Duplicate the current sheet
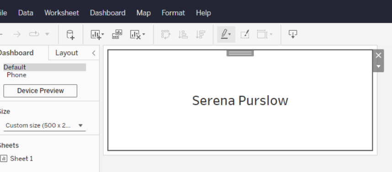The width and height of the screenshot is (392, 172). [117, 34]
